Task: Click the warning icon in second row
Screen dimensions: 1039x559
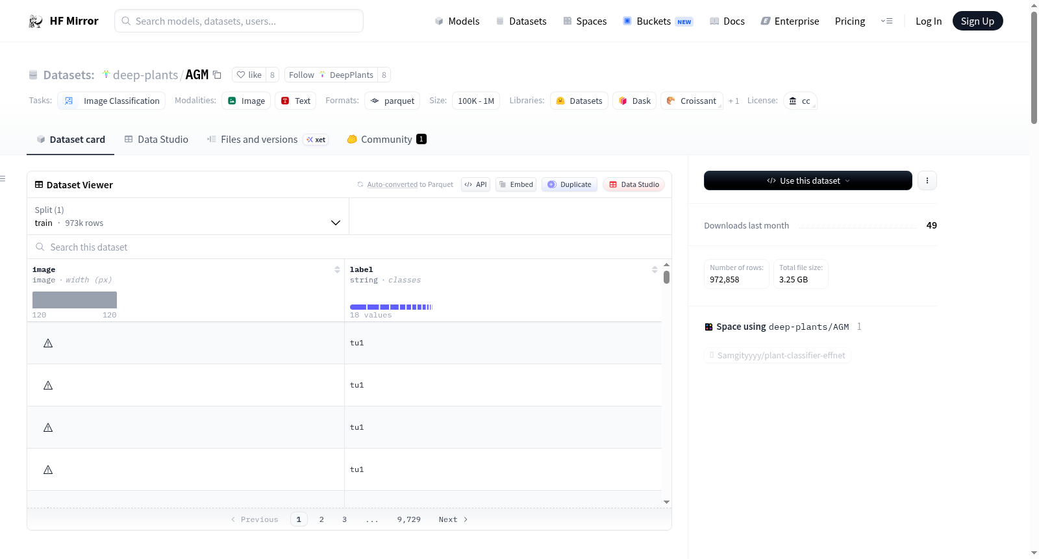Action: (x=48, y=385)
